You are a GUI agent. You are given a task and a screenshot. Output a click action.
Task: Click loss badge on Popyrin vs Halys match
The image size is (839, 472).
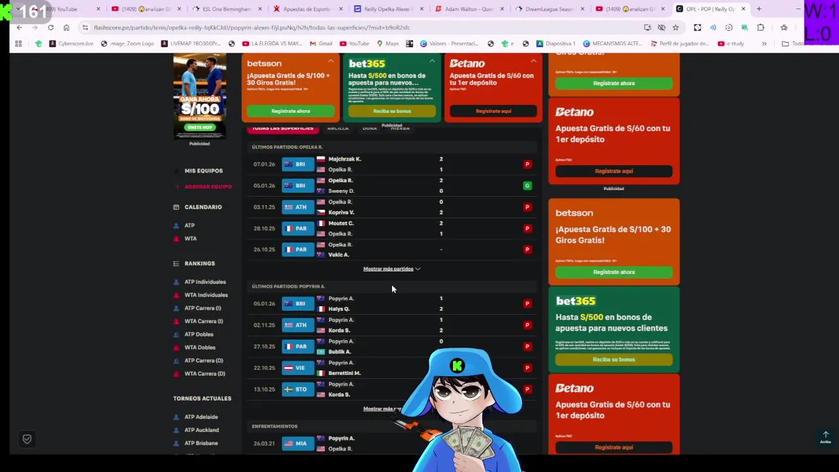527,304
